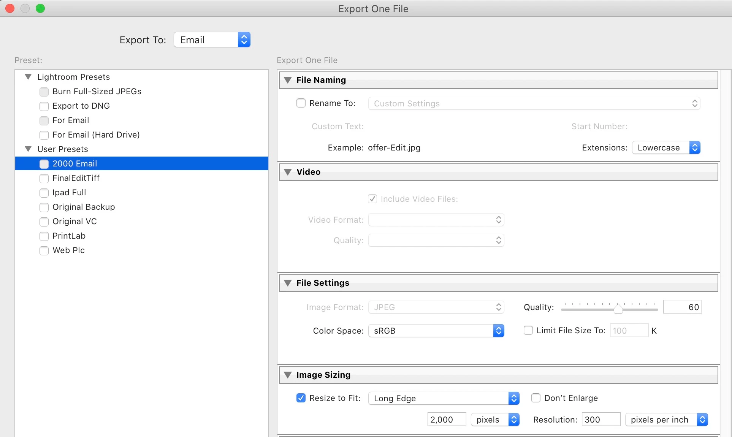
Task: Enable the Rename To checkbox
Action: point(301,103)
